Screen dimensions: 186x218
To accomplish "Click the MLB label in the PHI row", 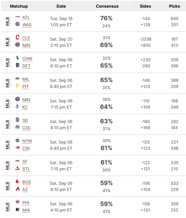I will click(7, 207).
